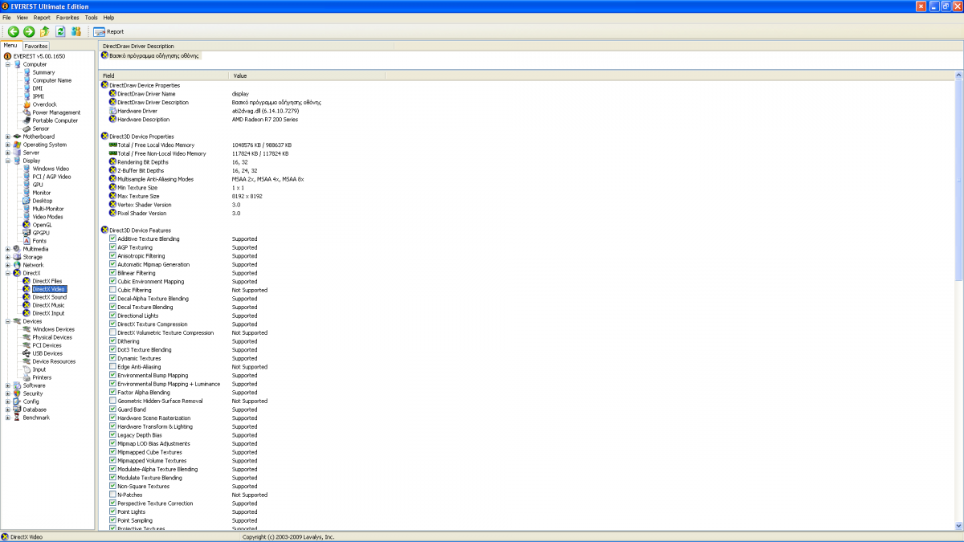Click the scroll-up arrow of the details list

(x=958, y=75)
